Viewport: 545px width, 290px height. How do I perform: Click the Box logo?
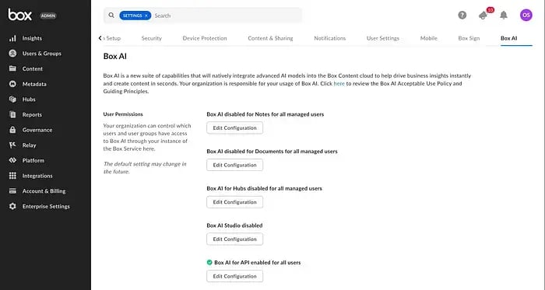click(x=19, y=15)
